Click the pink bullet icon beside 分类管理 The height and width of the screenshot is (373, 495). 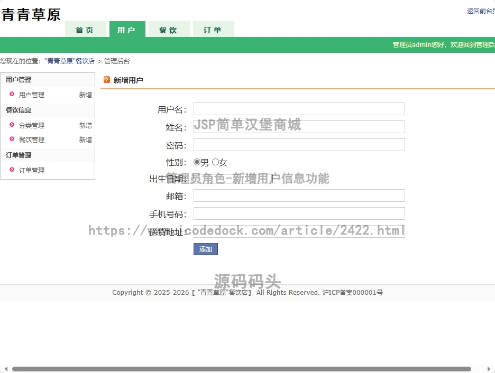(12, 125)
